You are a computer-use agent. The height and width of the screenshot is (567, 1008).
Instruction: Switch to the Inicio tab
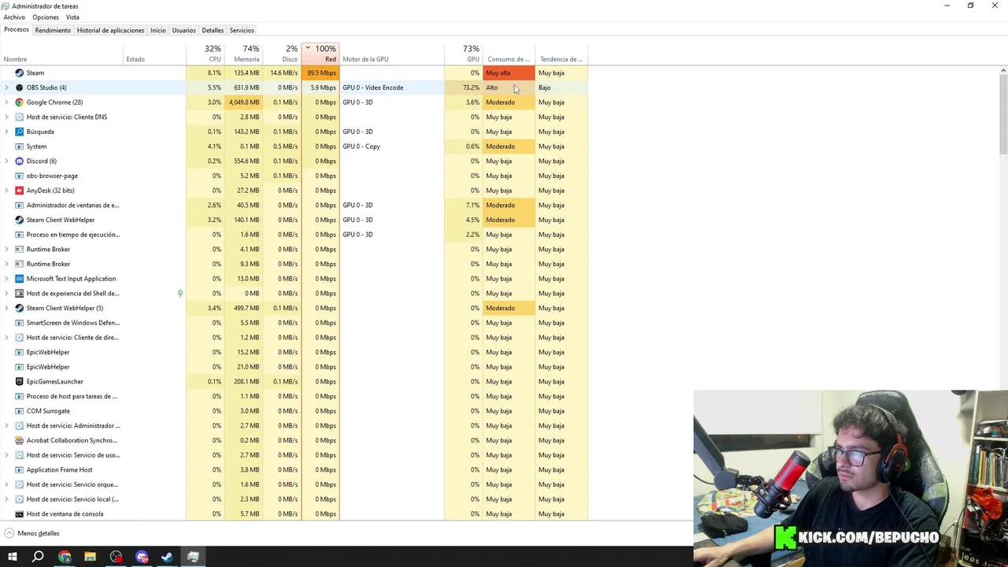click(x=158, y=30)
